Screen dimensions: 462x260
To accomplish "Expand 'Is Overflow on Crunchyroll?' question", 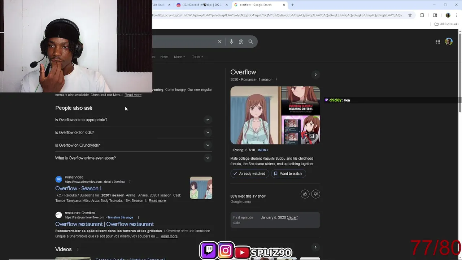I will [134, 145].
